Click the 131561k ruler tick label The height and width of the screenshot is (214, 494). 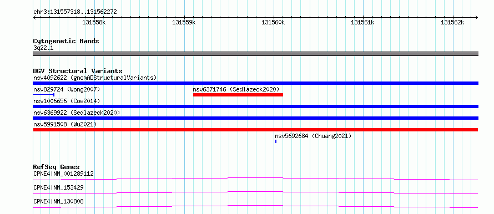362,23
